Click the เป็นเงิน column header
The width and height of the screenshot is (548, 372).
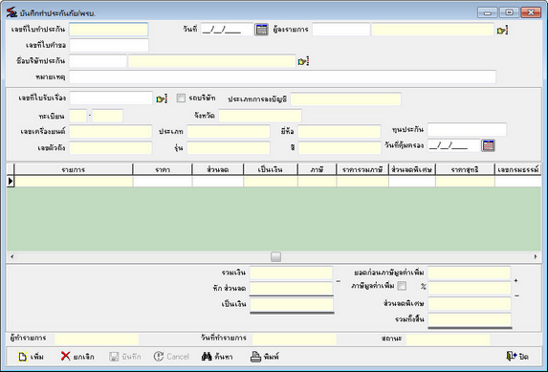[271, 169]
